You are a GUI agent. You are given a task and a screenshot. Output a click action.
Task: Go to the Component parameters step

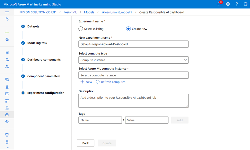pos(44,76)
